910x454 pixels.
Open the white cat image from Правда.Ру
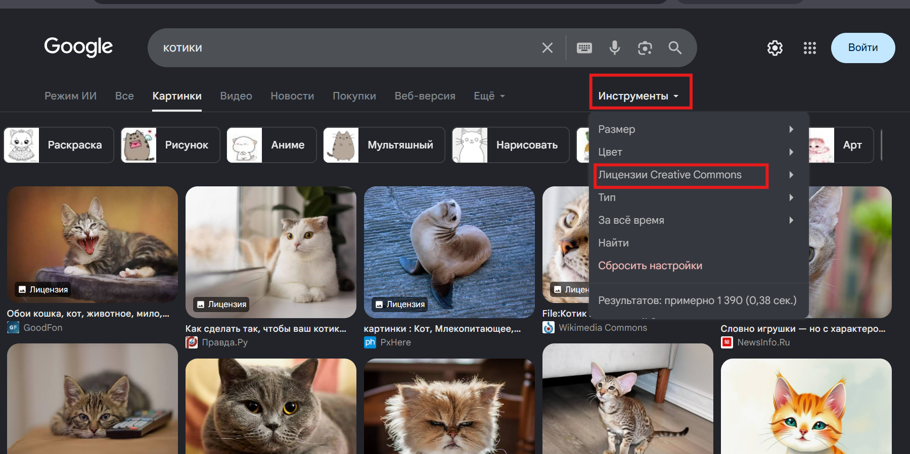click(271, 252)
